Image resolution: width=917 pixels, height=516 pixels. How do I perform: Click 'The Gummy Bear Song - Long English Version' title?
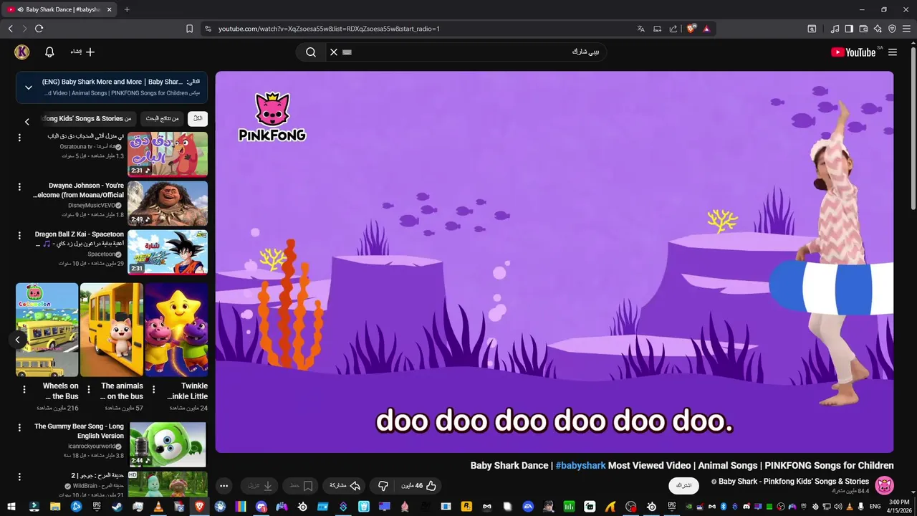tap(79, 431)
